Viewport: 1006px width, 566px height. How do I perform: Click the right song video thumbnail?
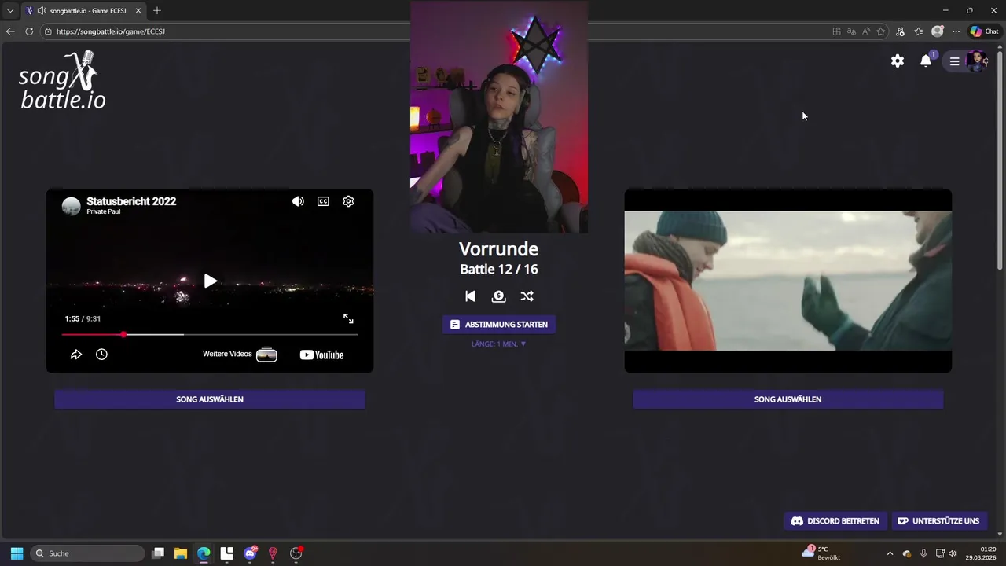coord(788,281)
